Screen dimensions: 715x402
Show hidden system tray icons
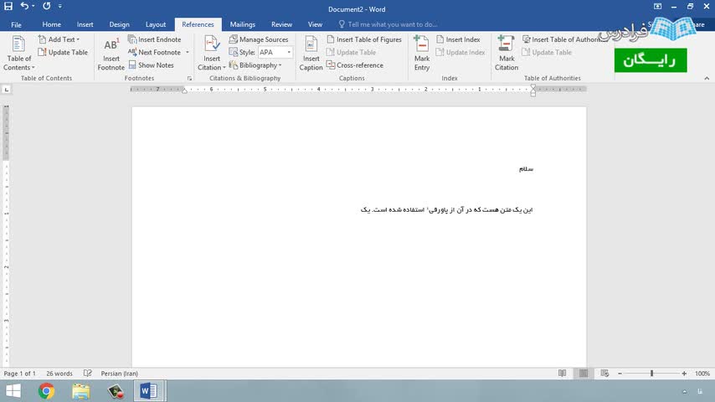685,391
